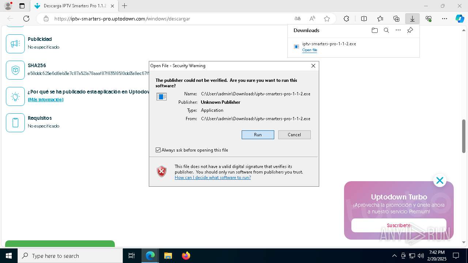Close the Security Warning dialog with X
The width and height of the screenshot is (468, 263).
pos(313,66)
